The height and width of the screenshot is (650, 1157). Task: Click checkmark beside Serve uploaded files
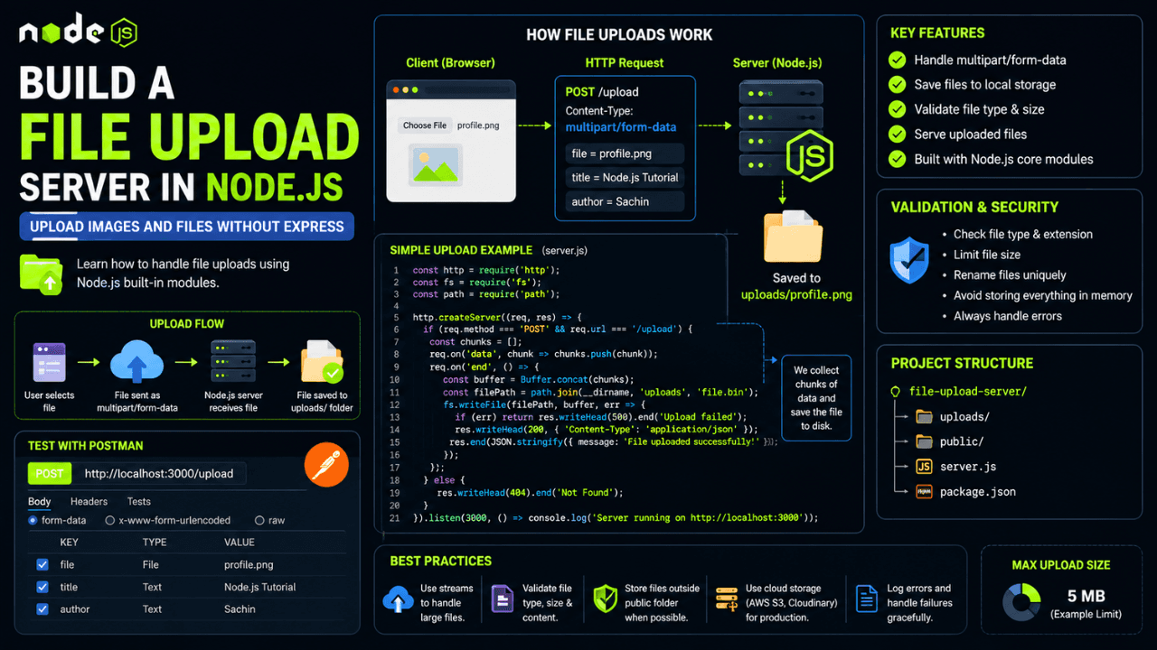(x=897, y=134)
